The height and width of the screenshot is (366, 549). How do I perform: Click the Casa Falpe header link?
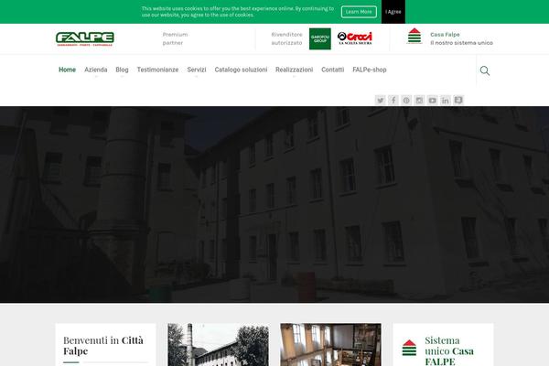click(x=445, y=35)
